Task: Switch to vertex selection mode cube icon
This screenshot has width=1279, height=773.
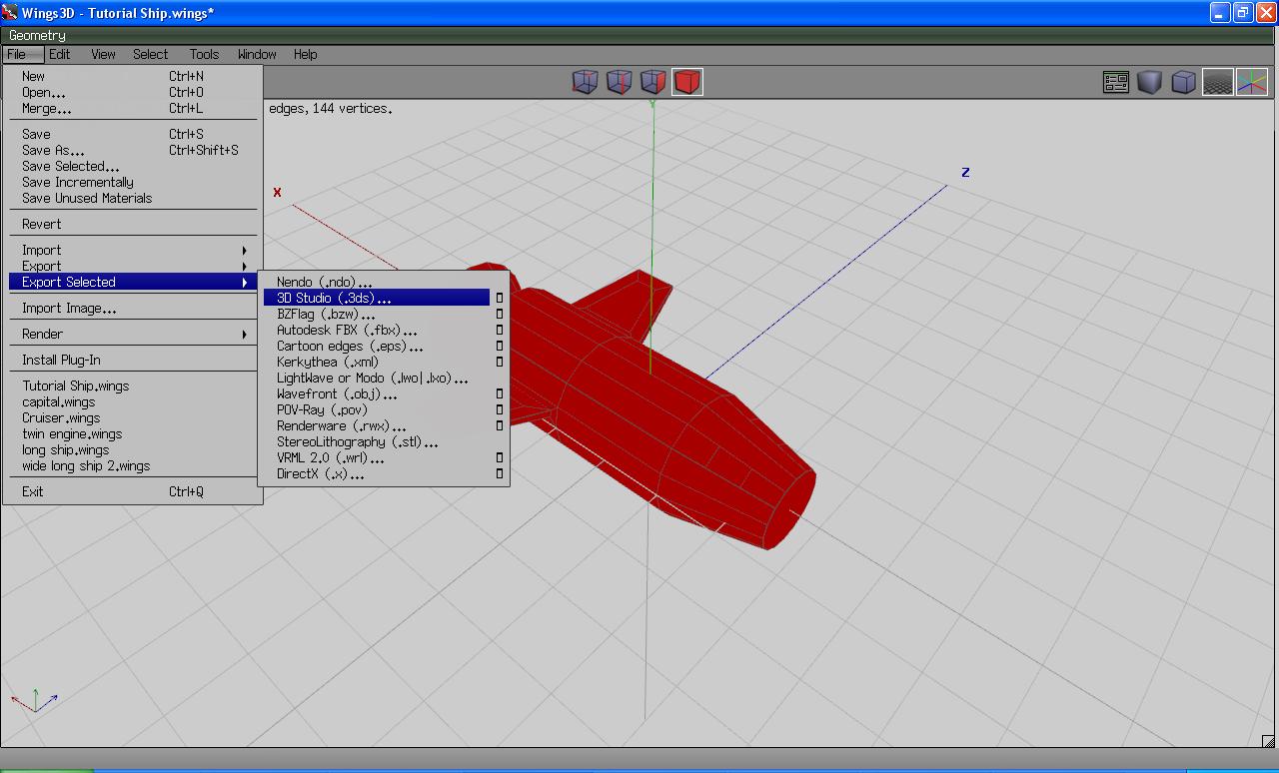Action: point(585,82)
